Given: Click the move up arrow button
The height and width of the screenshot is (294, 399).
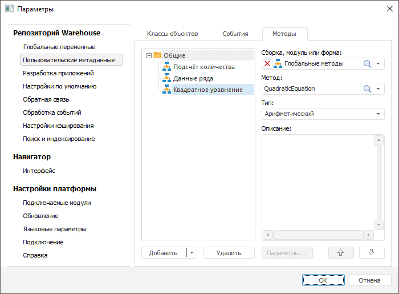Looking at the screenshot, I should [341, 253].
